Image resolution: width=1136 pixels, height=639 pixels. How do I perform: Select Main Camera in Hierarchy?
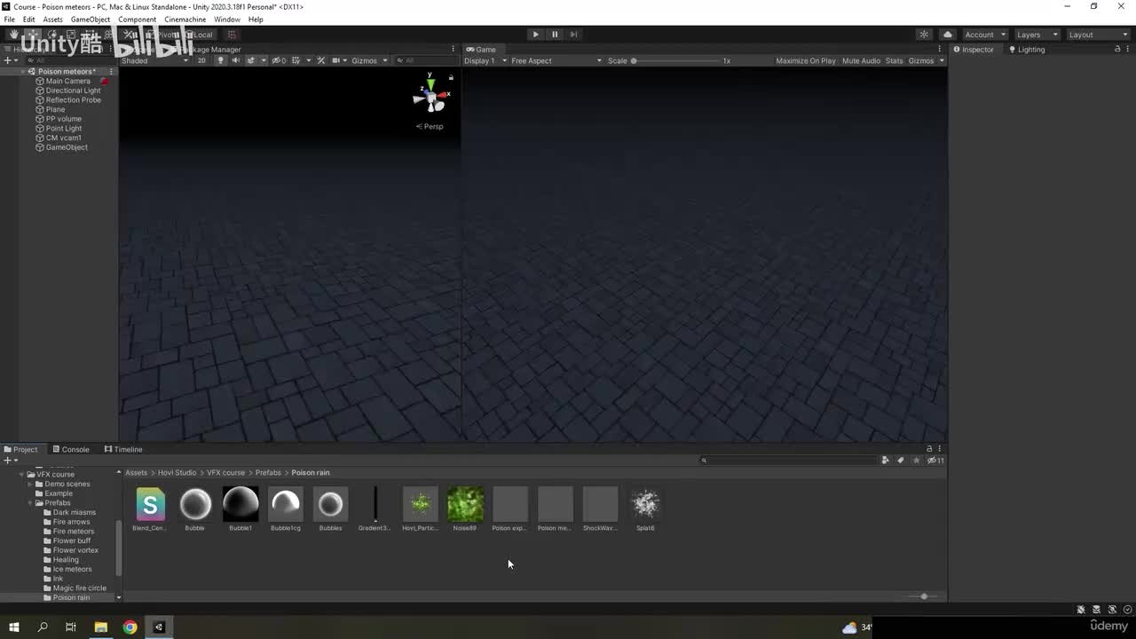click(x=68, y=81)
